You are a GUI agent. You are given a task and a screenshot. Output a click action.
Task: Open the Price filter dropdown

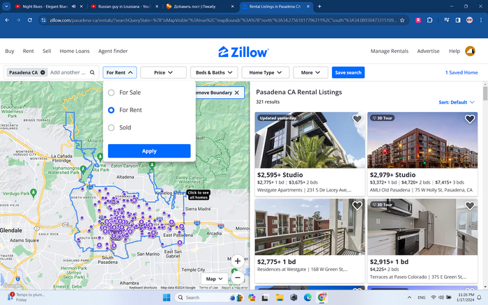[163, 72]
